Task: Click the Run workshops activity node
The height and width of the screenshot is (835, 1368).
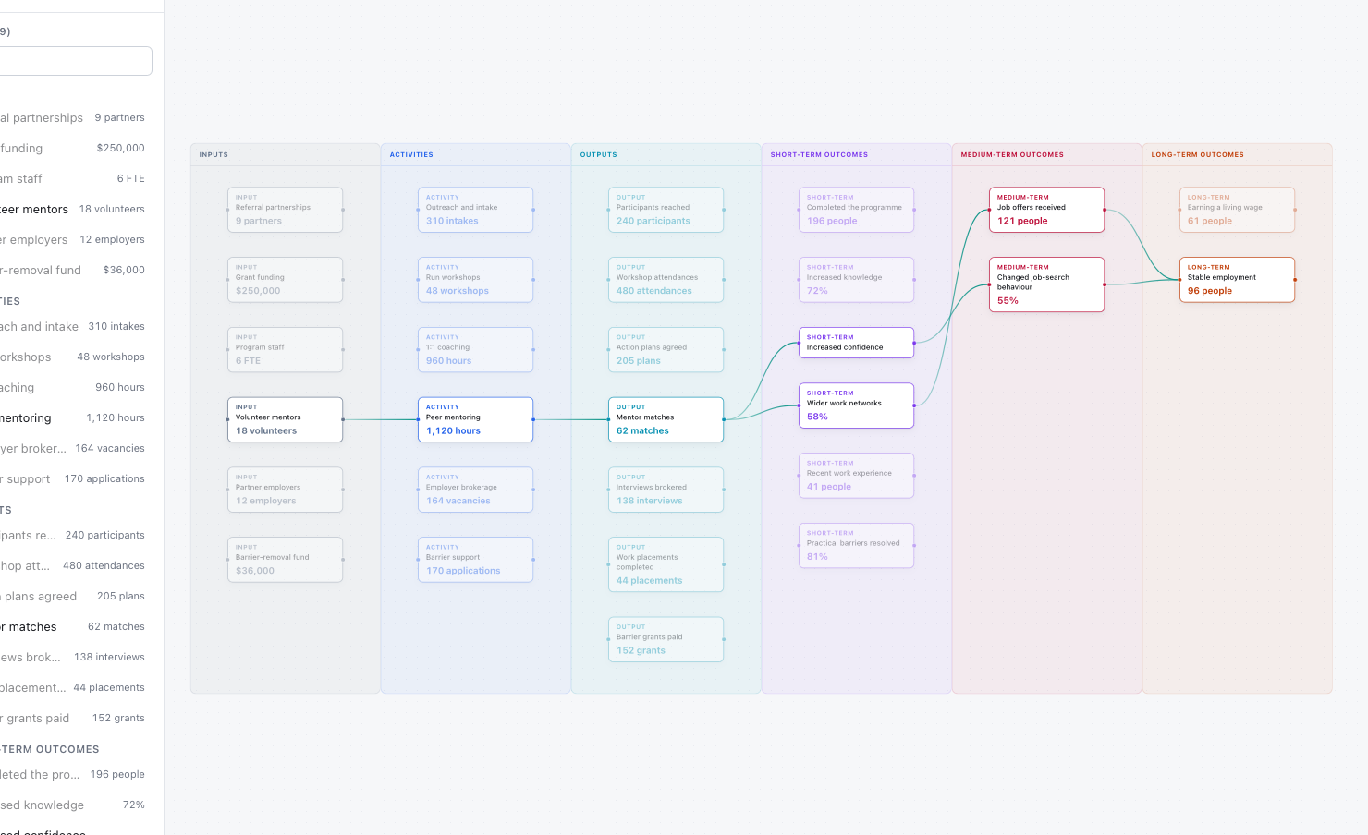Action: click(x=475, y=280)
